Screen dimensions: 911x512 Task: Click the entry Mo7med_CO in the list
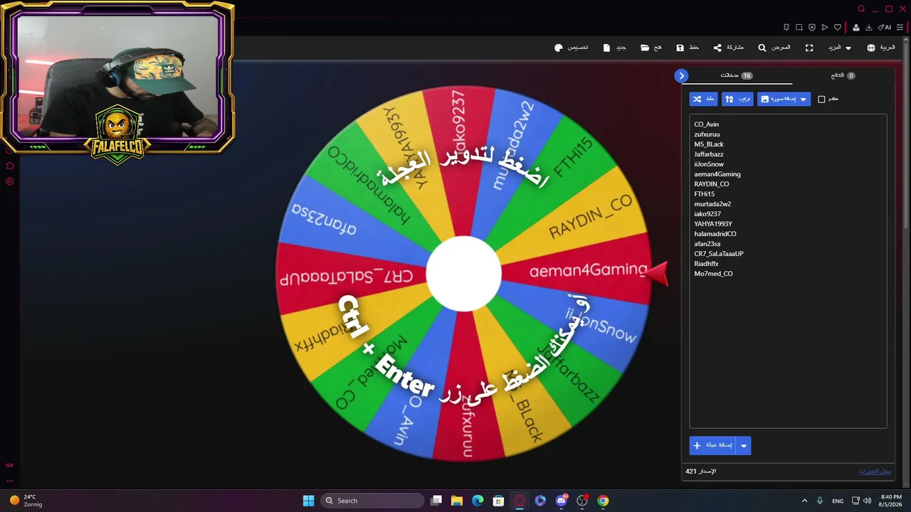tap(713, 274)
